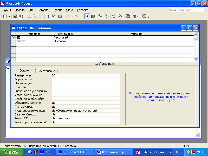Click the Индексированное поле value
This screenshot has height=156, width=208.
point(86,111)
